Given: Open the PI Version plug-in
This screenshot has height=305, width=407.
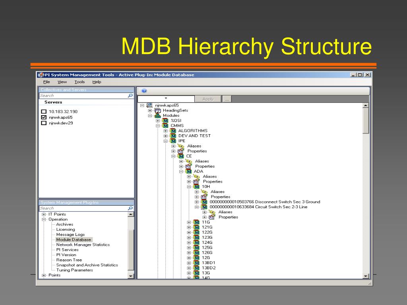Looking at the screenshot, I should 66,255.
